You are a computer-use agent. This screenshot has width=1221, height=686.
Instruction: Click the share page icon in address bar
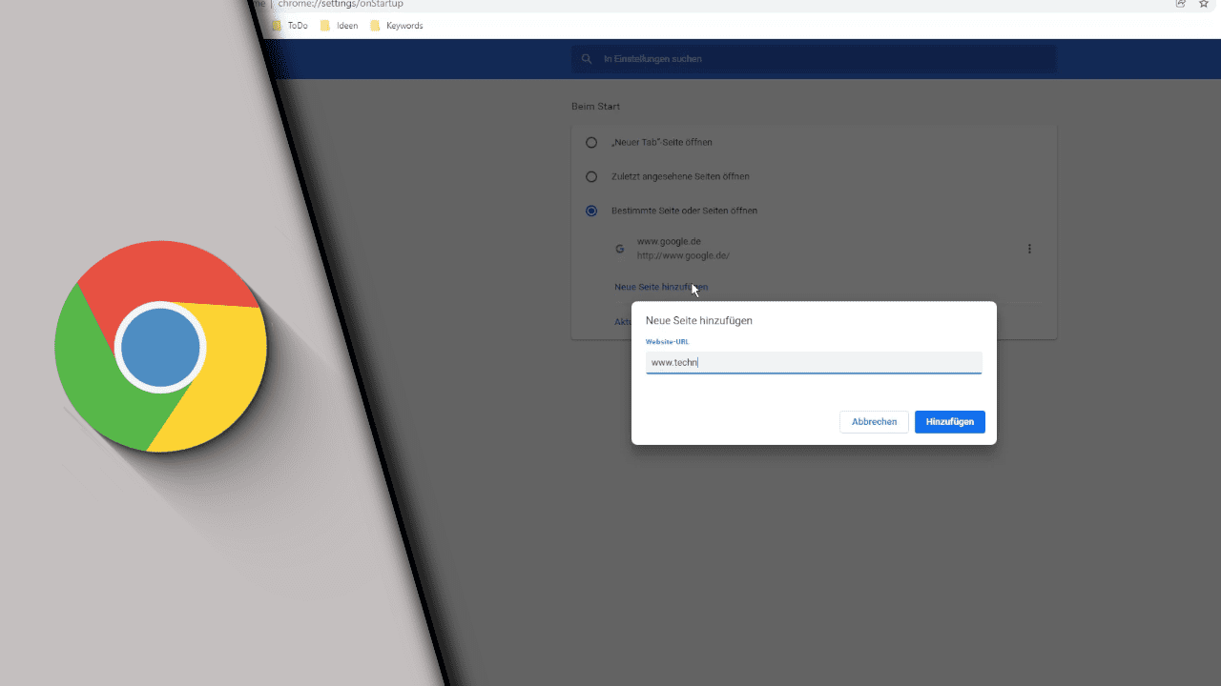(1181, 4)
